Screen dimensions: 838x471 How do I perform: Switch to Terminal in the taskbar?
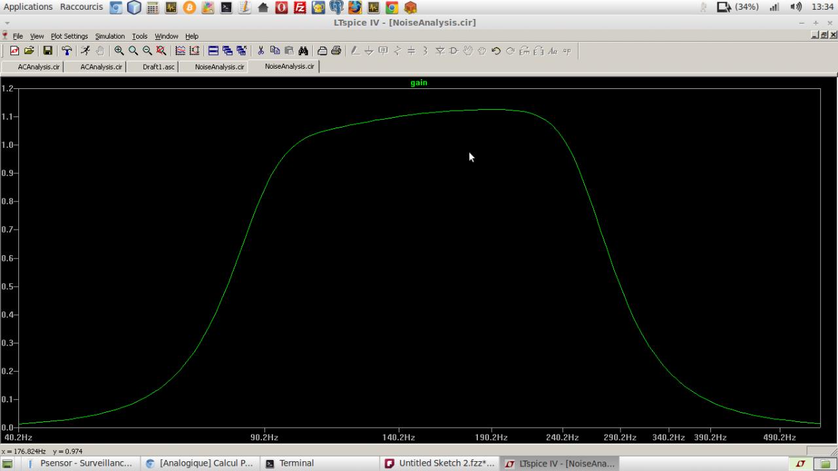tap(296, 463)
